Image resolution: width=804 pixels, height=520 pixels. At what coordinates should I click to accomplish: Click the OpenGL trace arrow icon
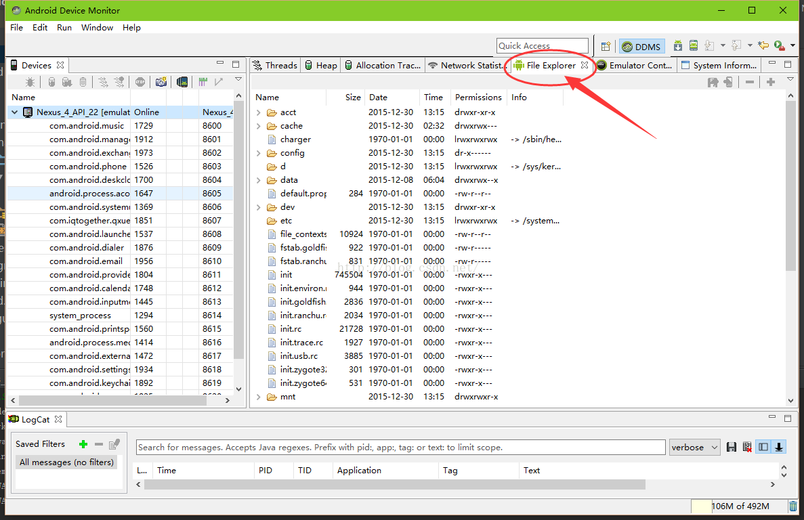click(219, 82)
